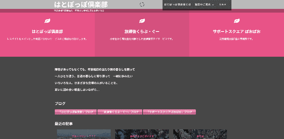Screen dimensions: 284x139
Task: Open the お花見 article thumbnail
Action: point(200,134)
